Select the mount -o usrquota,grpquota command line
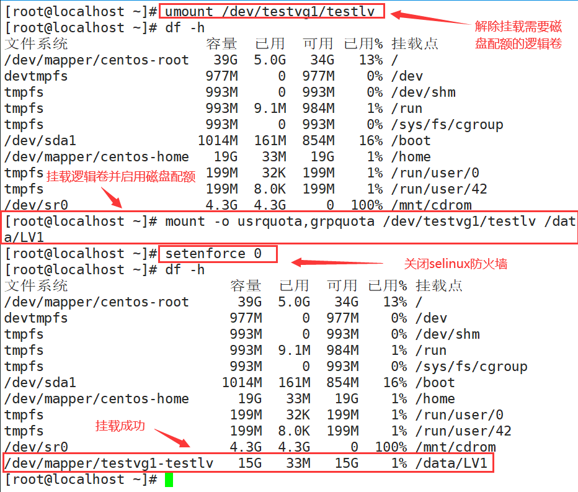This screenshot has width=578, height=492. [290, 229]
